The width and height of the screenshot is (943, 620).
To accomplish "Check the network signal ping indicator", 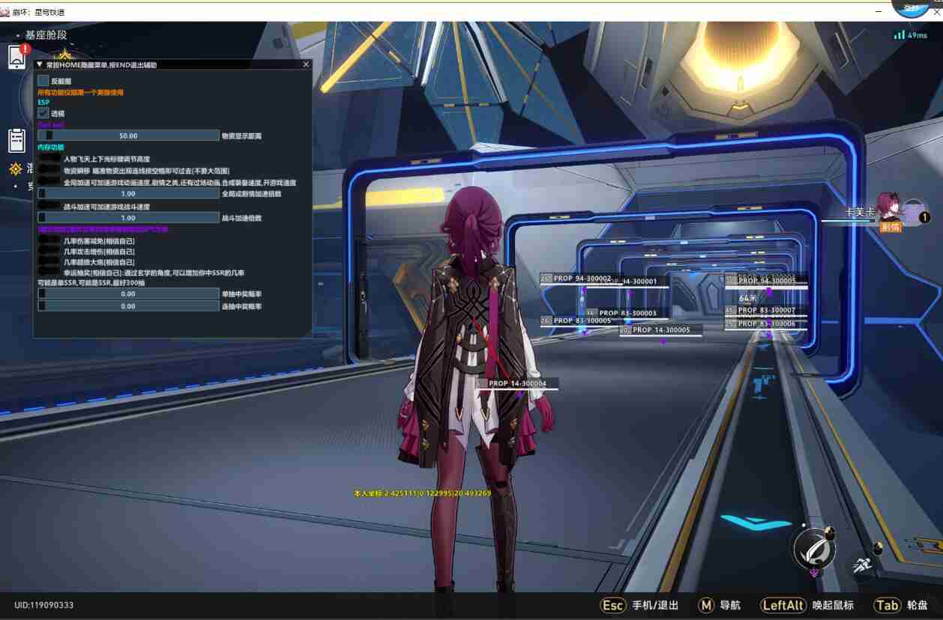I will pyautogui.click(x=910, y=35).
